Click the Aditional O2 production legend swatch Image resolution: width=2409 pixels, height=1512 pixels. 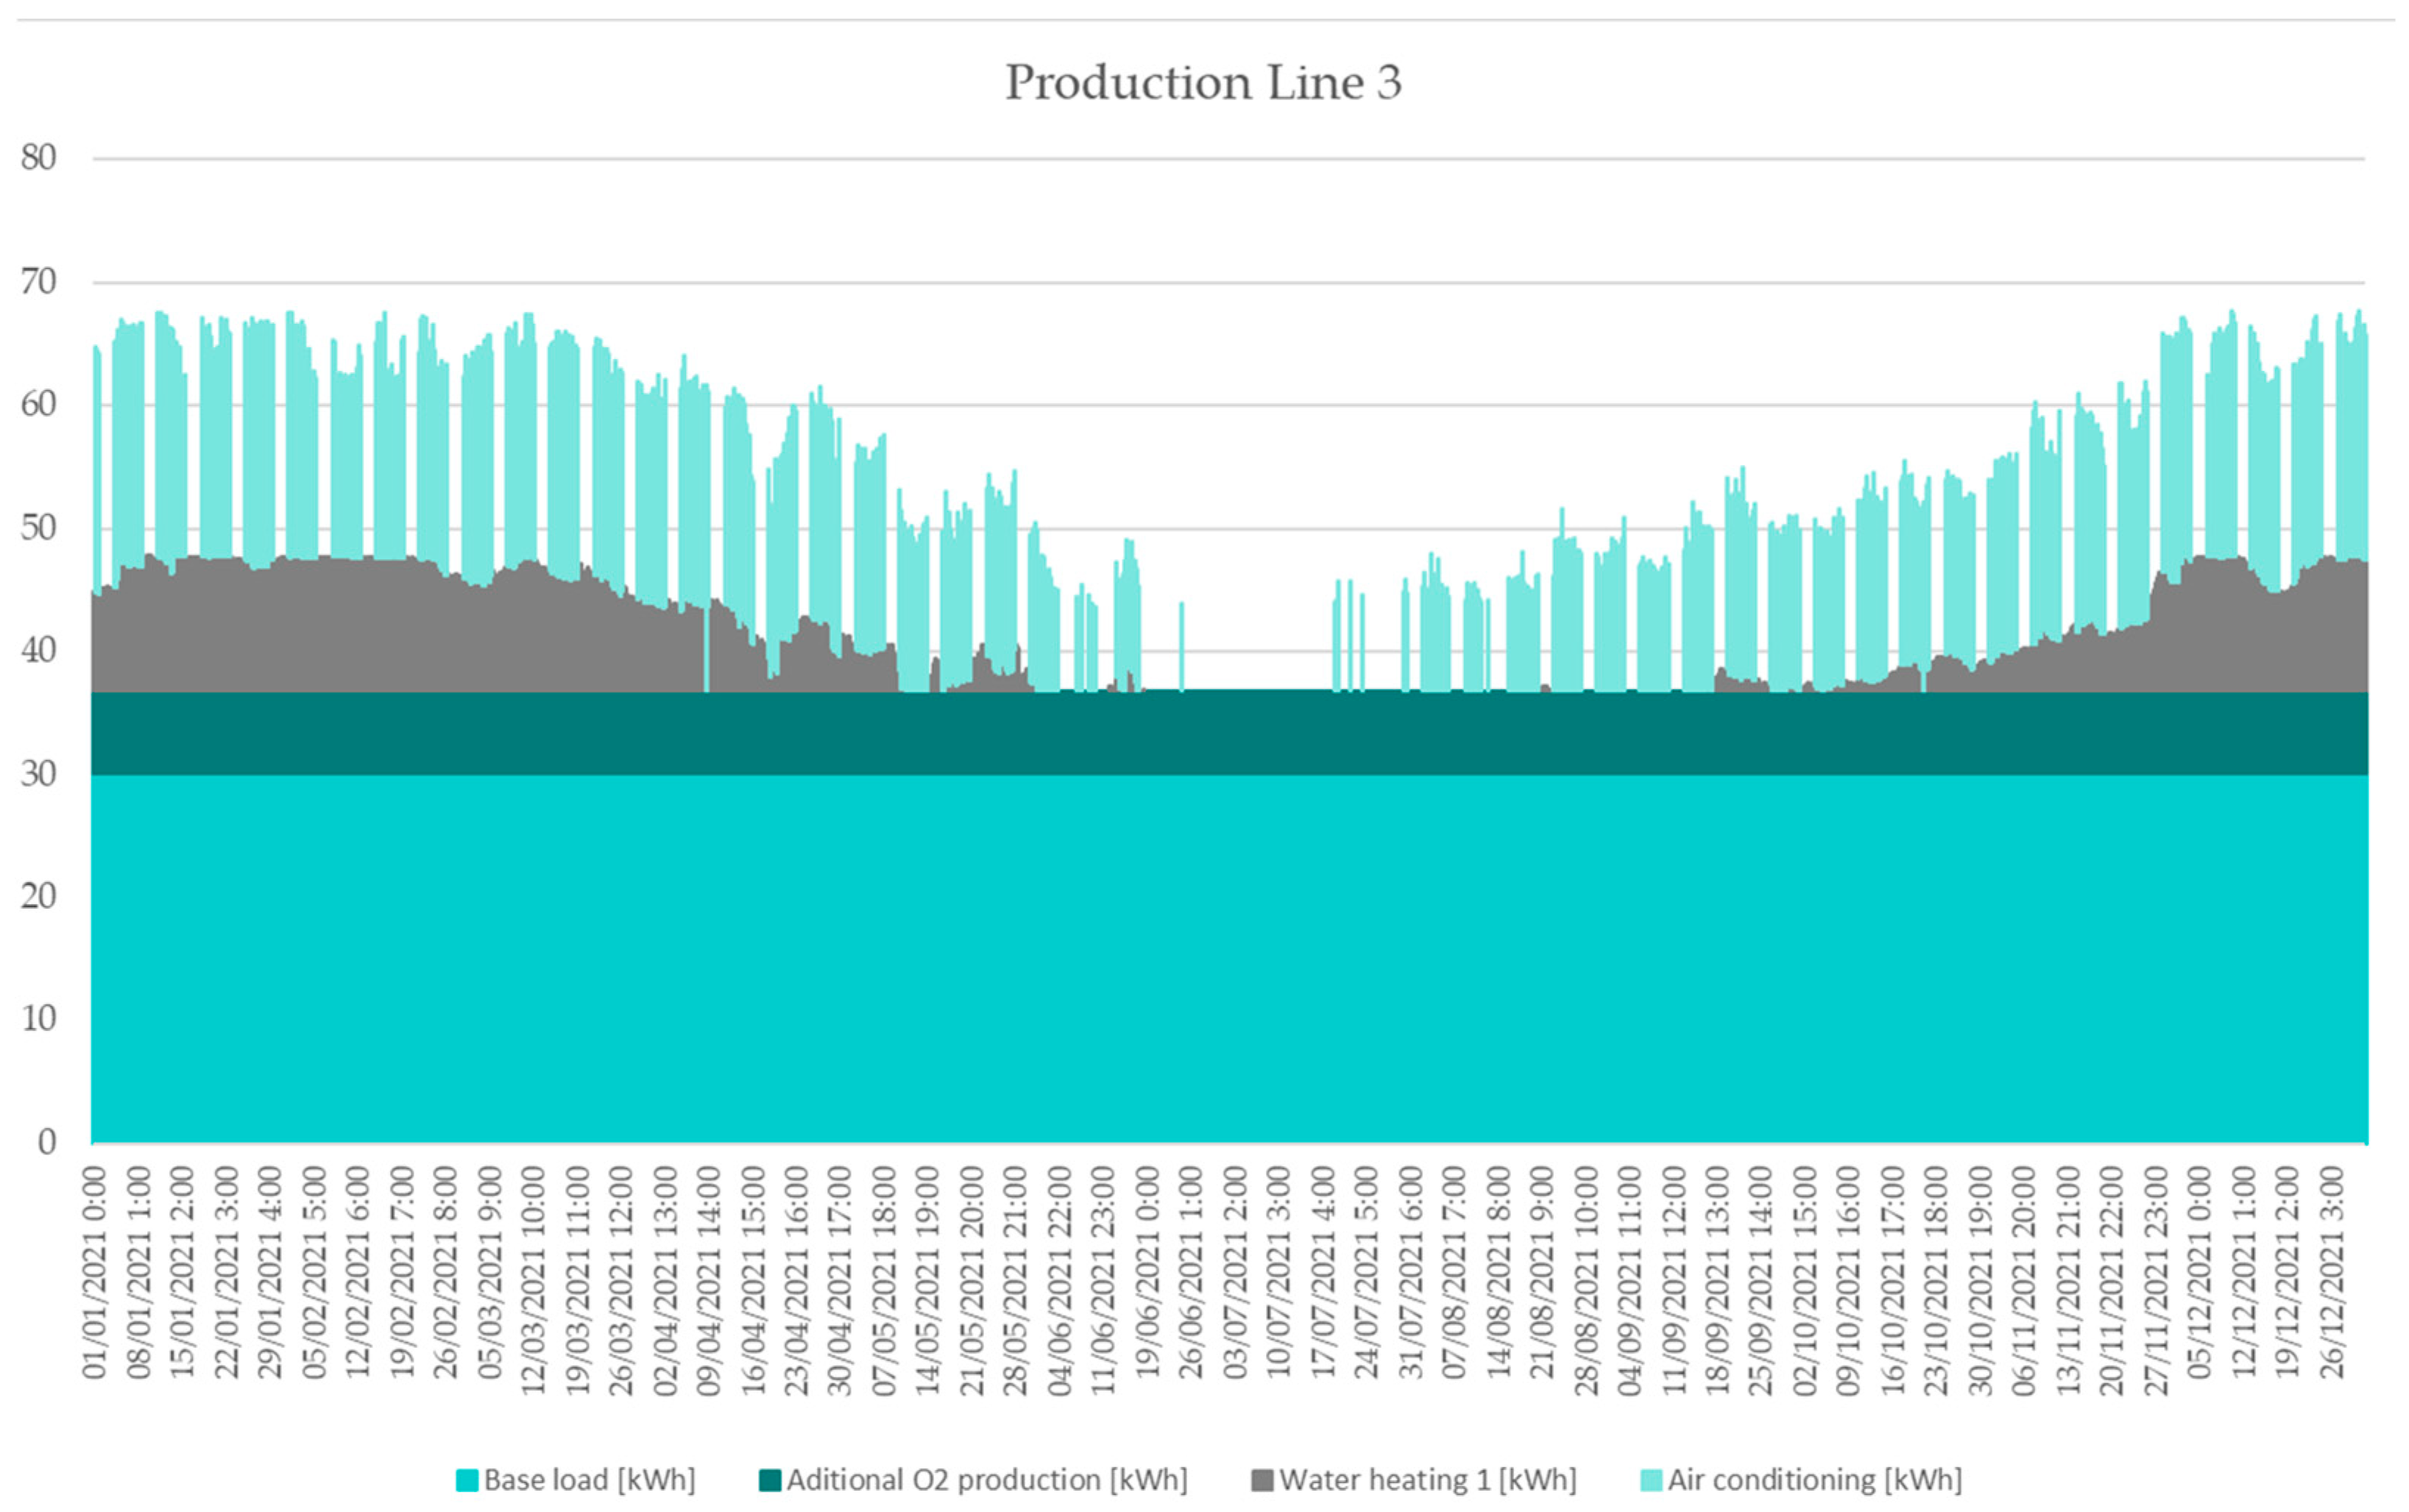pos(769,1481)
